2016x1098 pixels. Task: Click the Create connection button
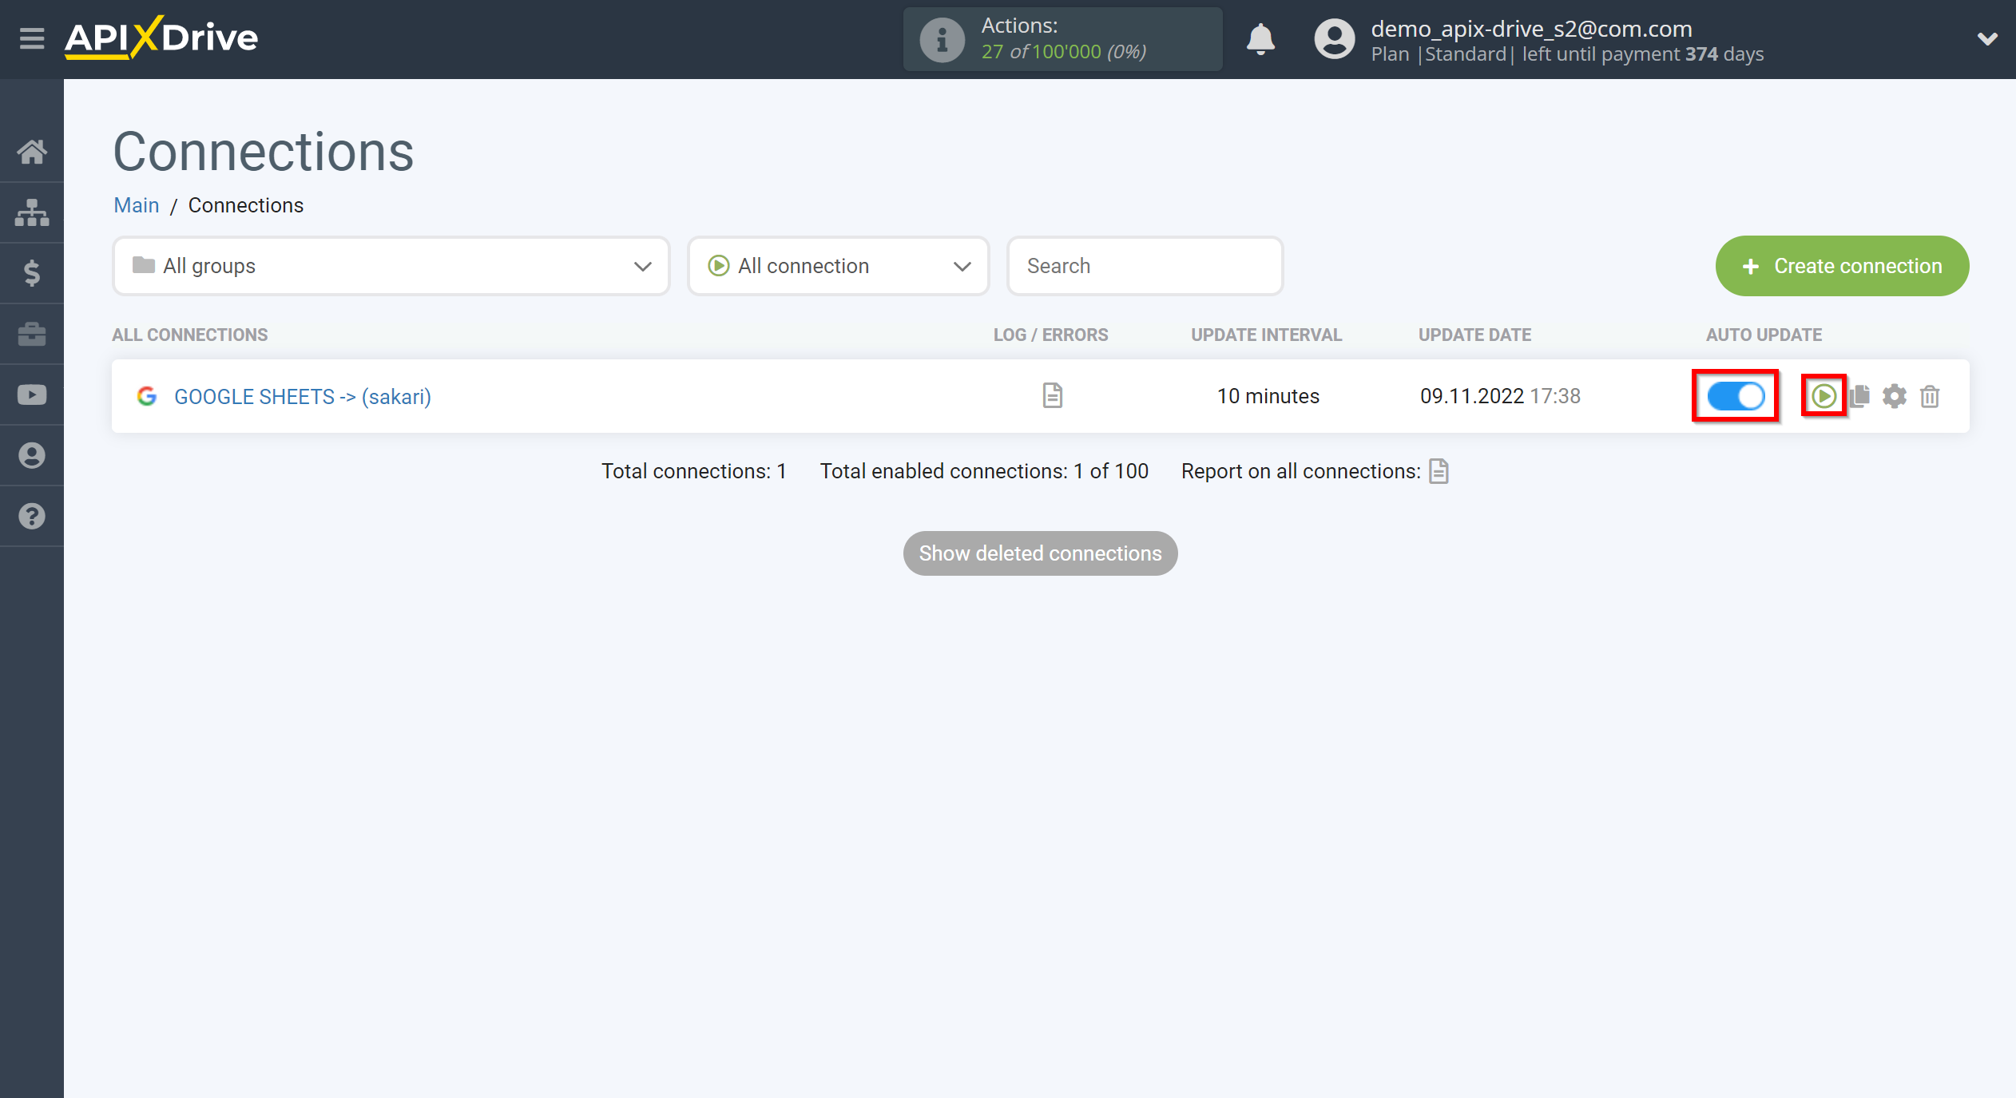pyautogui.click(x=1842, y=267)
